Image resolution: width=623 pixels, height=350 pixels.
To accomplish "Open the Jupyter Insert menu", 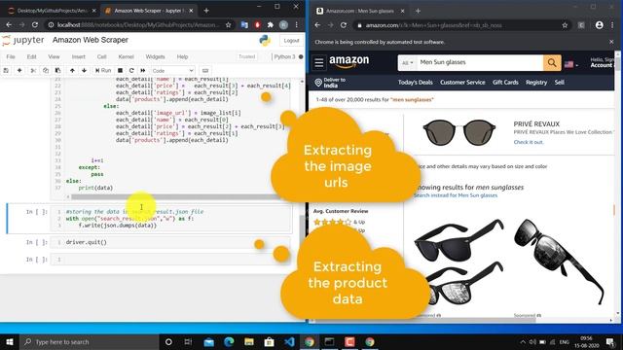I will [x=78, y=56].
